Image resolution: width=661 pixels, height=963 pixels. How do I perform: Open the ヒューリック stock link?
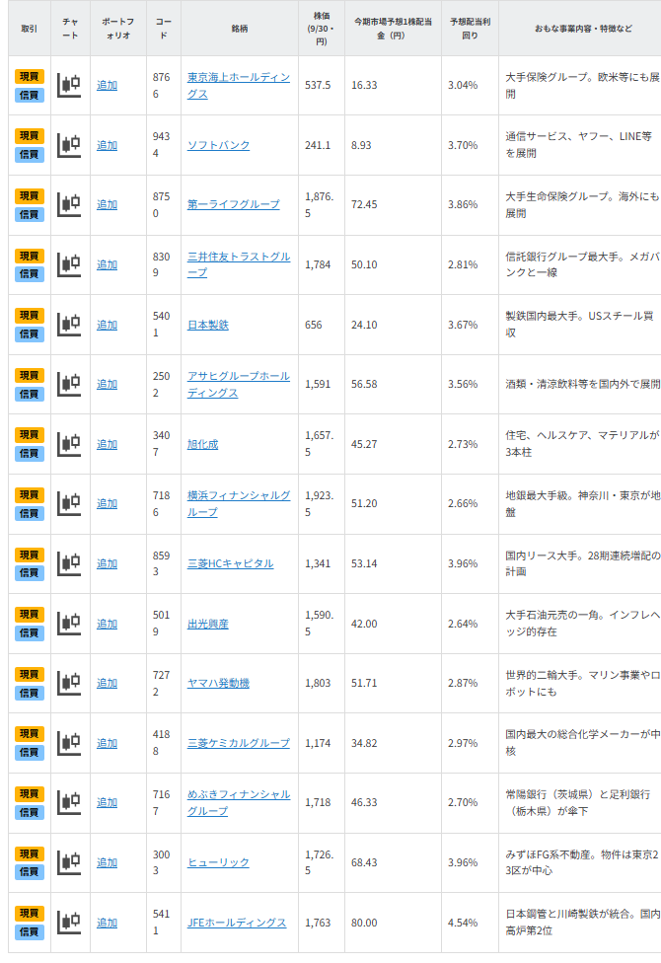218,863
